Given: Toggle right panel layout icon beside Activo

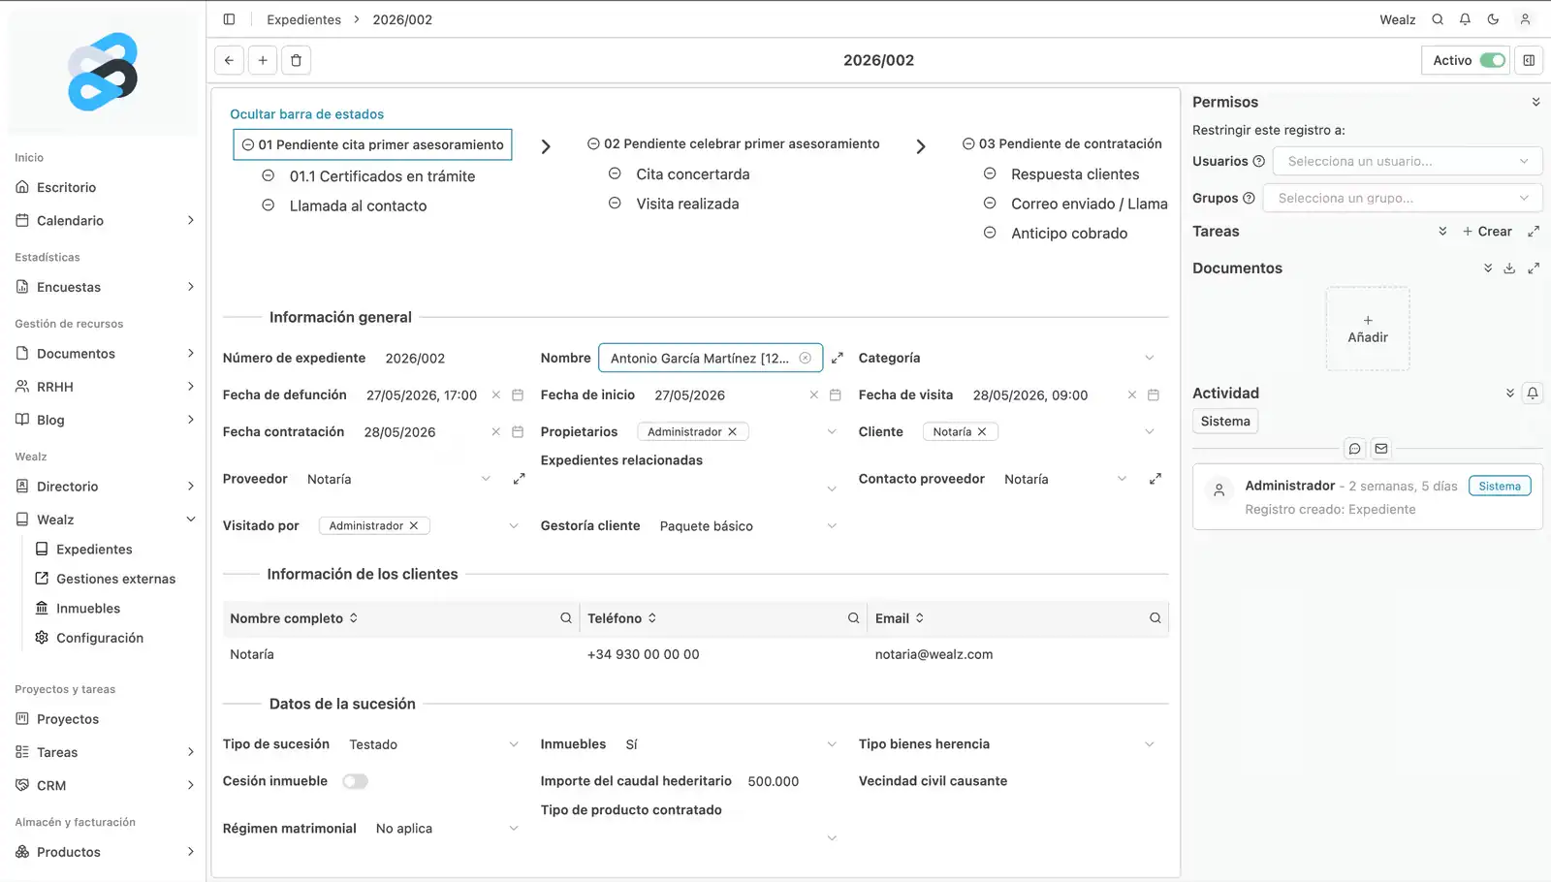Looking at the screenshot, I should (1529, 60).
